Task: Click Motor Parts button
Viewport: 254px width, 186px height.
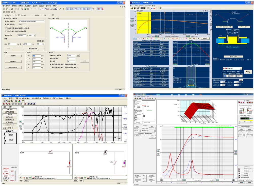Action: [x=233, y=57]
